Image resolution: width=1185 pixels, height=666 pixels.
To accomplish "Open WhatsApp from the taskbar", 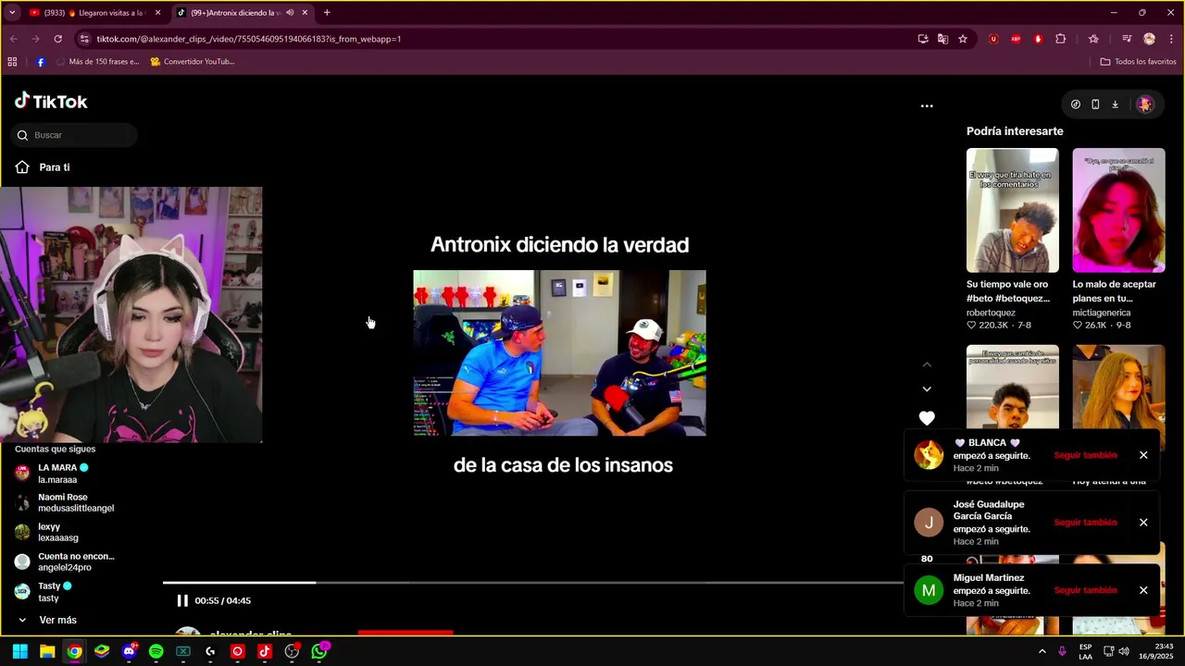I will tap(319, 651).
